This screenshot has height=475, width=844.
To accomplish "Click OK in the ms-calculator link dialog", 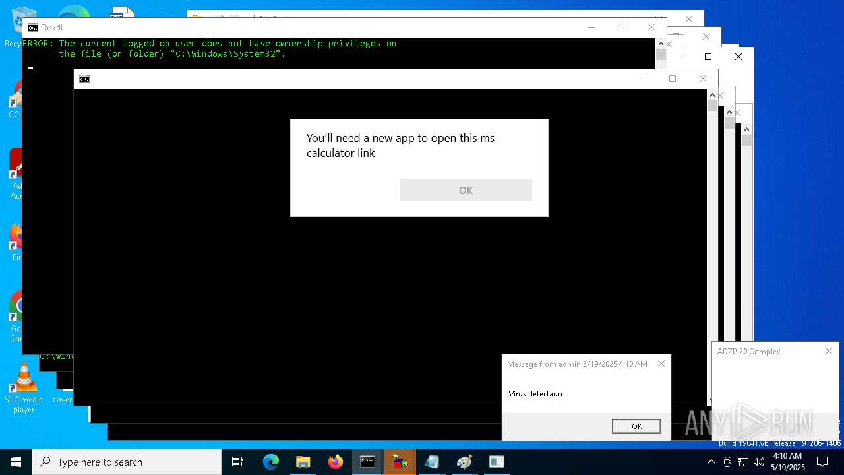I will (x=466, y=190).
